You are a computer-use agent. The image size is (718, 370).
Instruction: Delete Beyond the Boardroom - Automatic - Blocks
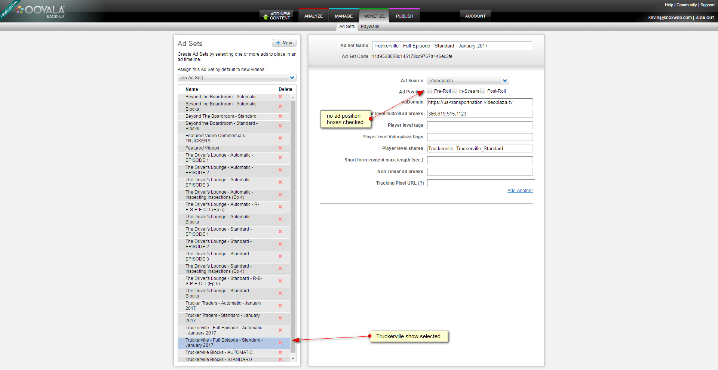pyautogui.click(x=280, y=107)
